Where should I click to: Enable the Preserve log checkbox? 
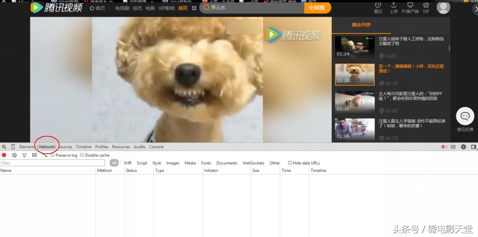53,155
